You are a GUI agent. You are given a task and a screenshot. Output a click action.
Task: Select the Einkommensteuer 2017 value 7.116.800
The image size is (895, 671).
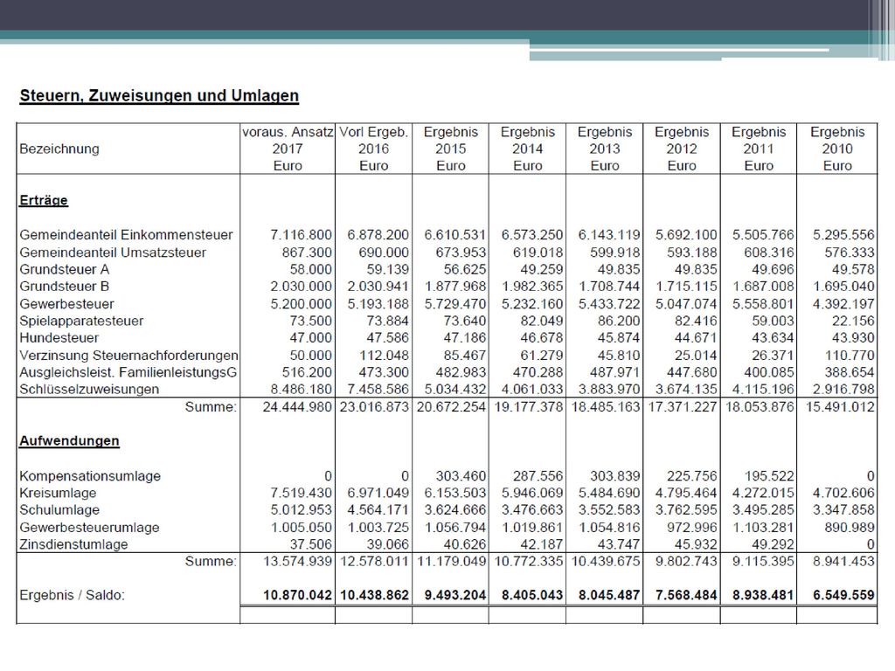click(x=301, y=235)
